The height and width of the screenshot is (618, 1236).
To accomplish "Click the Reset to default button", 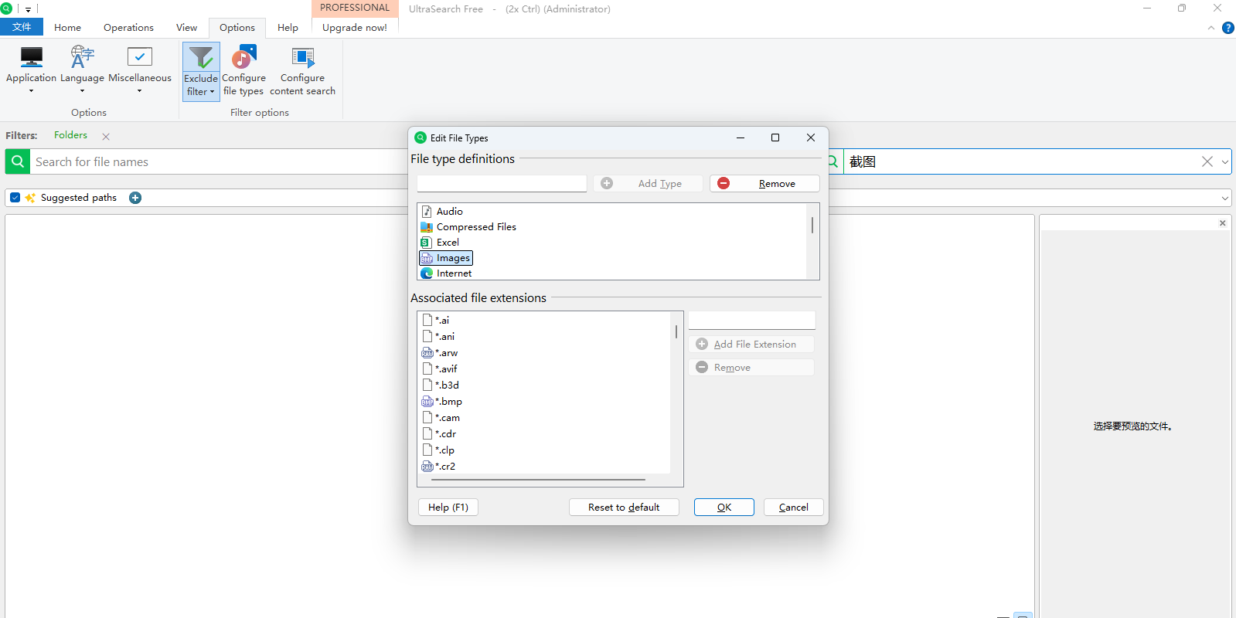I will 623,508.
